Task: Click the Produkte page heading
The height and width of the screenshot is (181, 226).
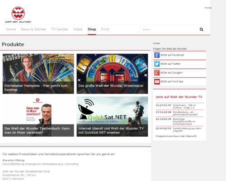Action: (x=13, y=44)
